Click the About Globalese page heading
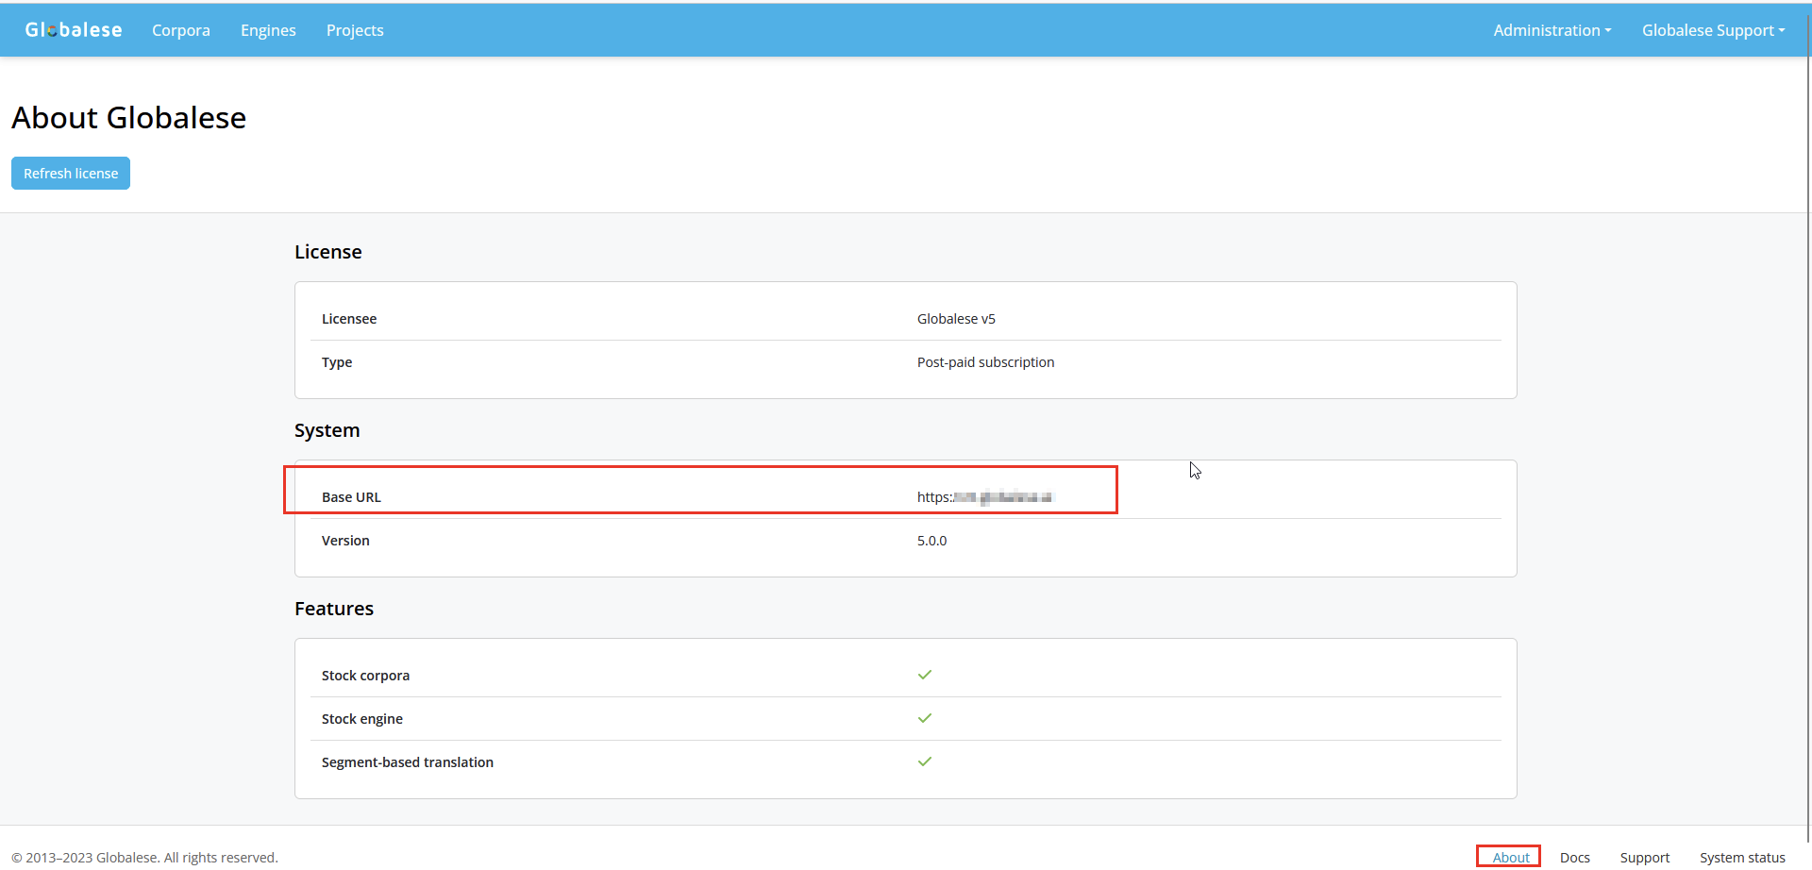This screenshot has height=870, width=1812. pos(129,118)
